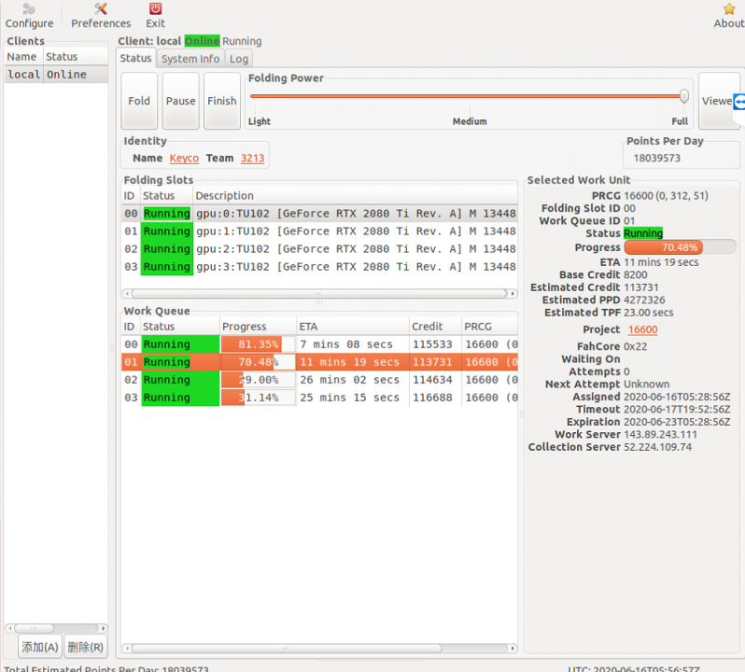Open the About star icon
Viewport: 745px width, 672px height.
pos(729,15)
